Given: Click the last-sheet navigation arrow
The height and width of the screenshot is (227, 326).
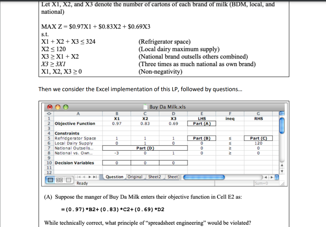Looking at the screenshot, I should (x=94, y=177).
